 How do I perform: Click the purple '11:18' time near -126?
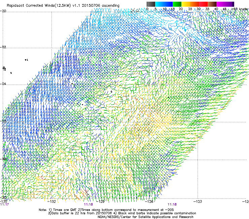[x=172, y=205]
